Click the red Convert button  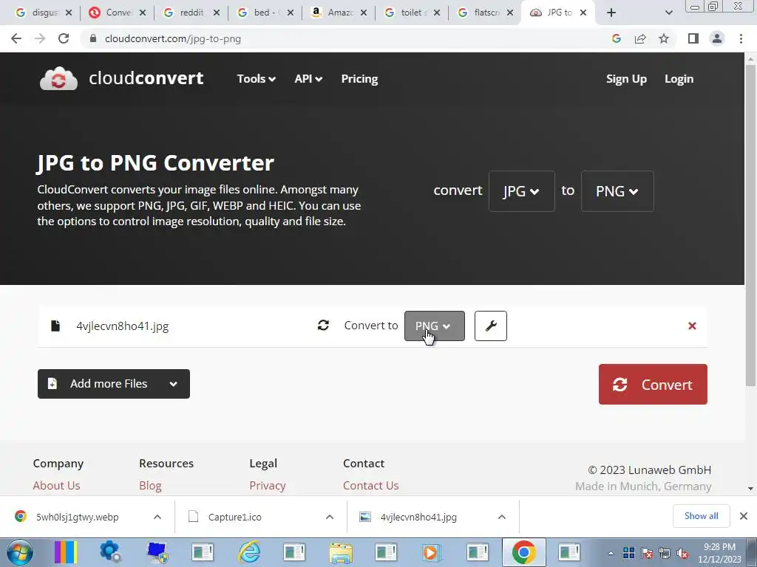coord(653,384)
